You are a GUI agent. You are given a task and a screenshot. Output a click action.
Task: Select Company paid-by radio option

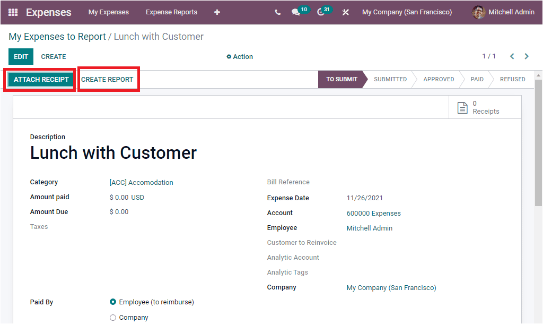pyautogui.click(x=113, y=318)
